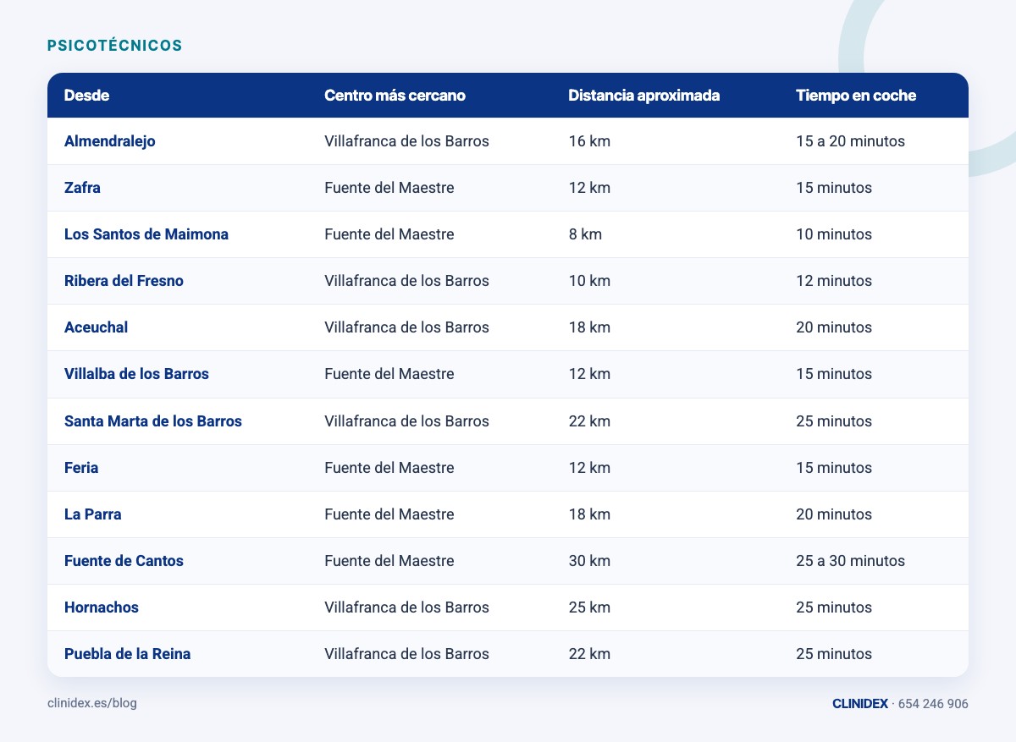Click the 'Centro más cercano' column header
This screenshot has width=1016, height=742.
395,96
